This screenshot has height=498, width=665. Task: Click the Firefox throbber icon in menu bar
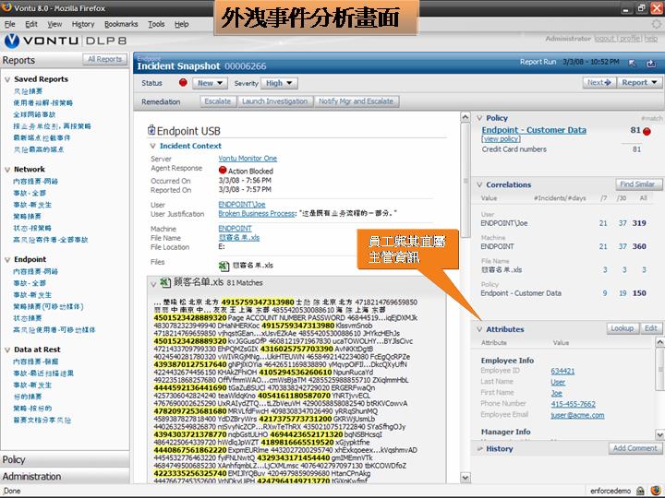coord(656,24)
